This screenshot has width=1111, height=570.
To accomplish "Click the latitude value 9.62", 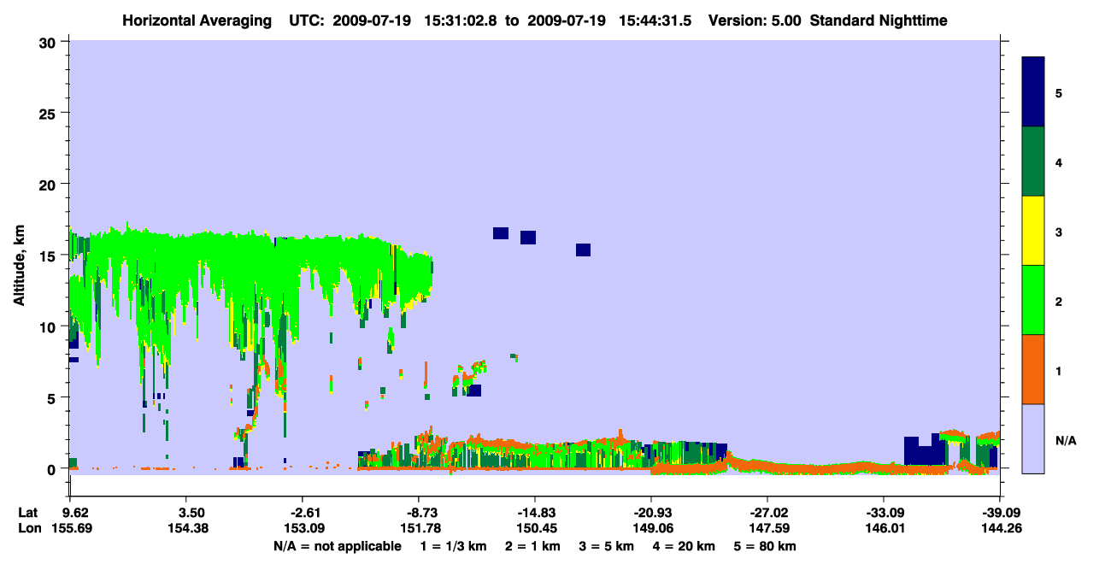I will point(76,513).
